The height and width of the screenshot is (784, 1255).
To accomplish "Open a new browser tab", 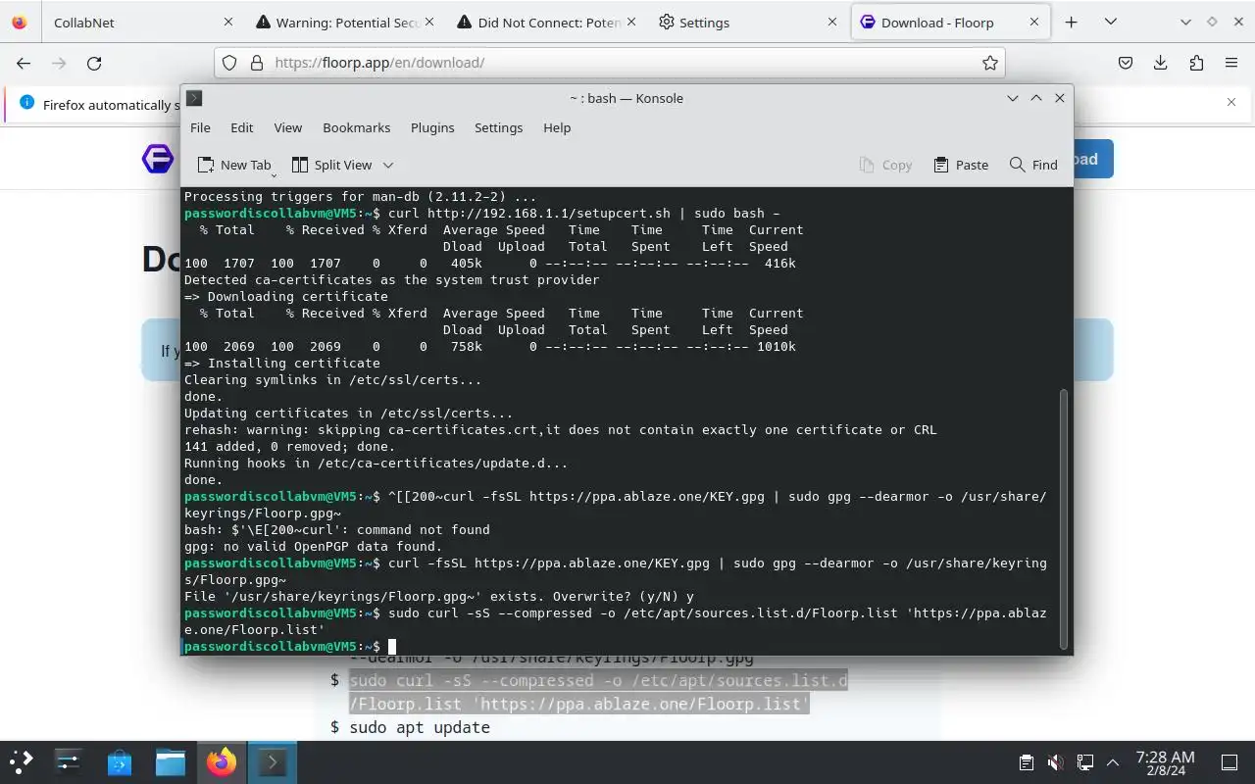I will (x=1071, y=22).
